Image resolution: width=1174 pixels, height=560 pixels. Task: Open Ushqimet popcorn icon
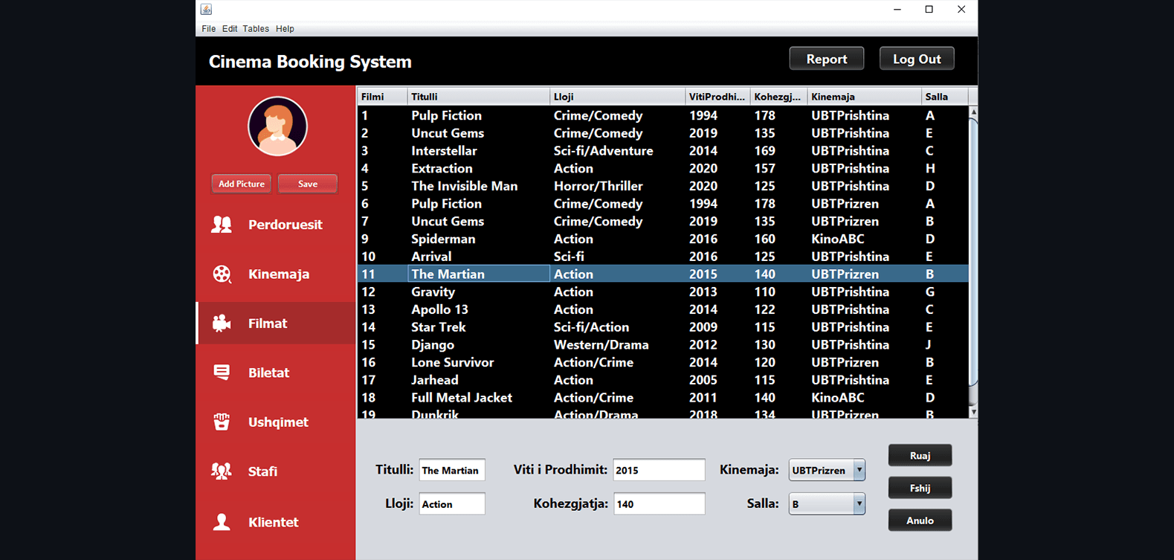[x=222, y=422]
